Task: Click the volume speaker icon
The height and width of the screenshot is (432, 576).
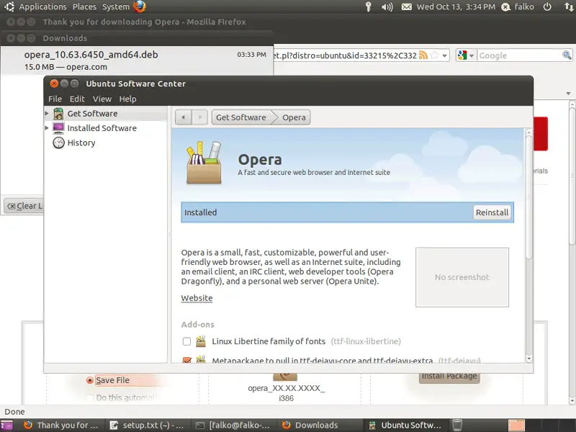Action: (x=387, y=6)
